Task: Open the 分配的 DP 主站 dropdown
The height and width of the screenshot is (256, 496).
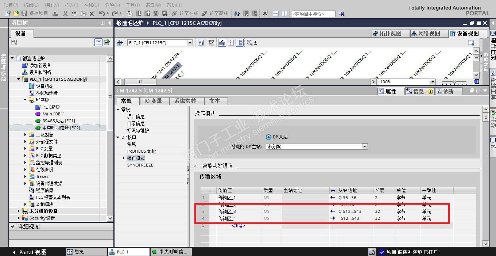Action: (365, 146)
